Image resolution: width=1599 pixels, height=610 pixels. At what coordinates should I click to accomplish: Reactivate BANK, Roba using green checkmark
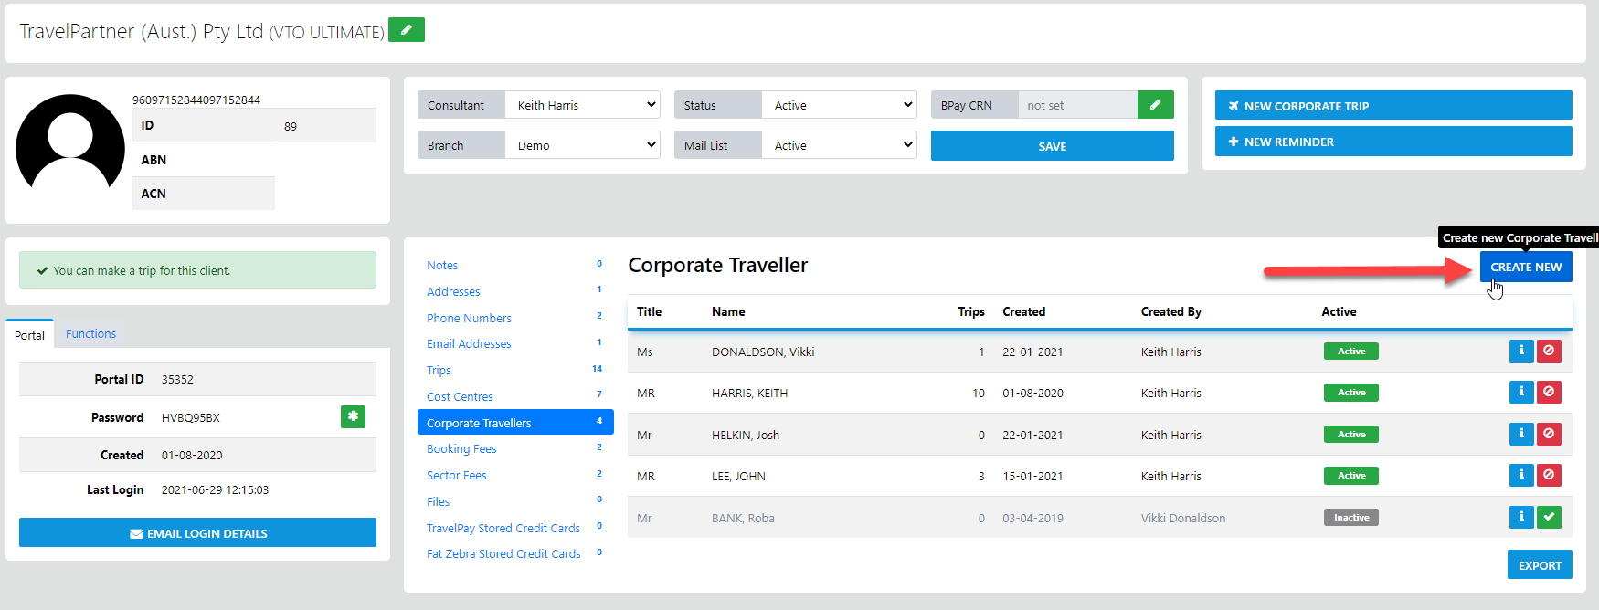pos(1549,518)
